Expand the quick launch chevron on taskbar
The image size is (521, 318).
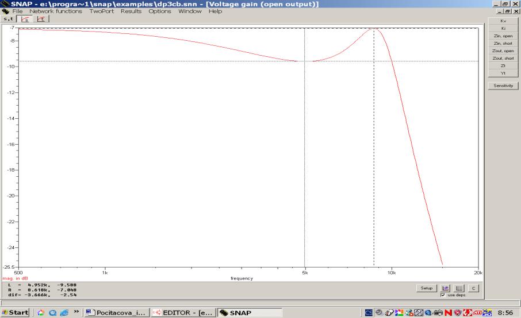[x=76, y=311]
